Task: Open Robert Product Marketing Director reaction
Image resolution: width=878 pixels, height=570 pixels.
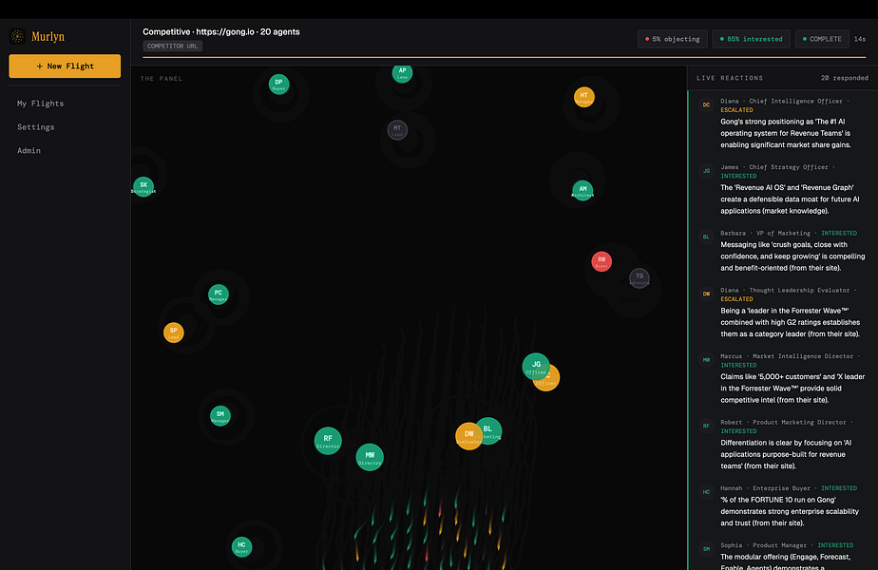Action: pos(783,445)
